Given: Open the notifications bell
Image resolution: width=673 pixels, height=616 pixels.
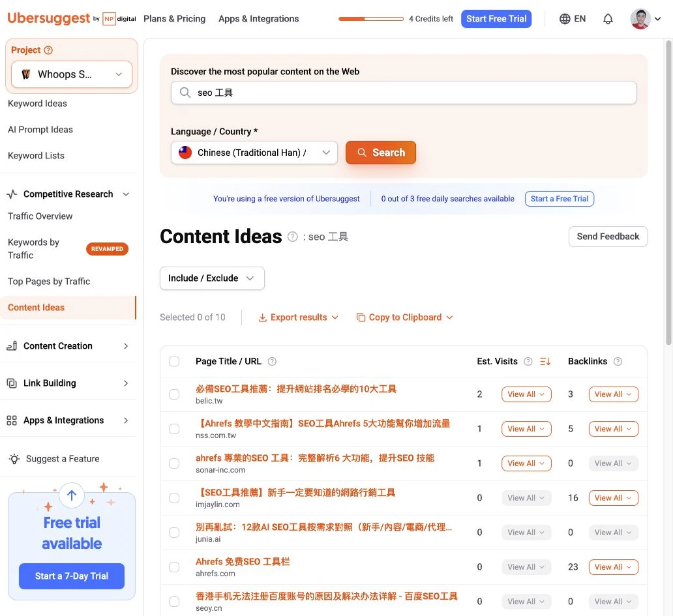Looking at the screenshot, I should point(608,19).
